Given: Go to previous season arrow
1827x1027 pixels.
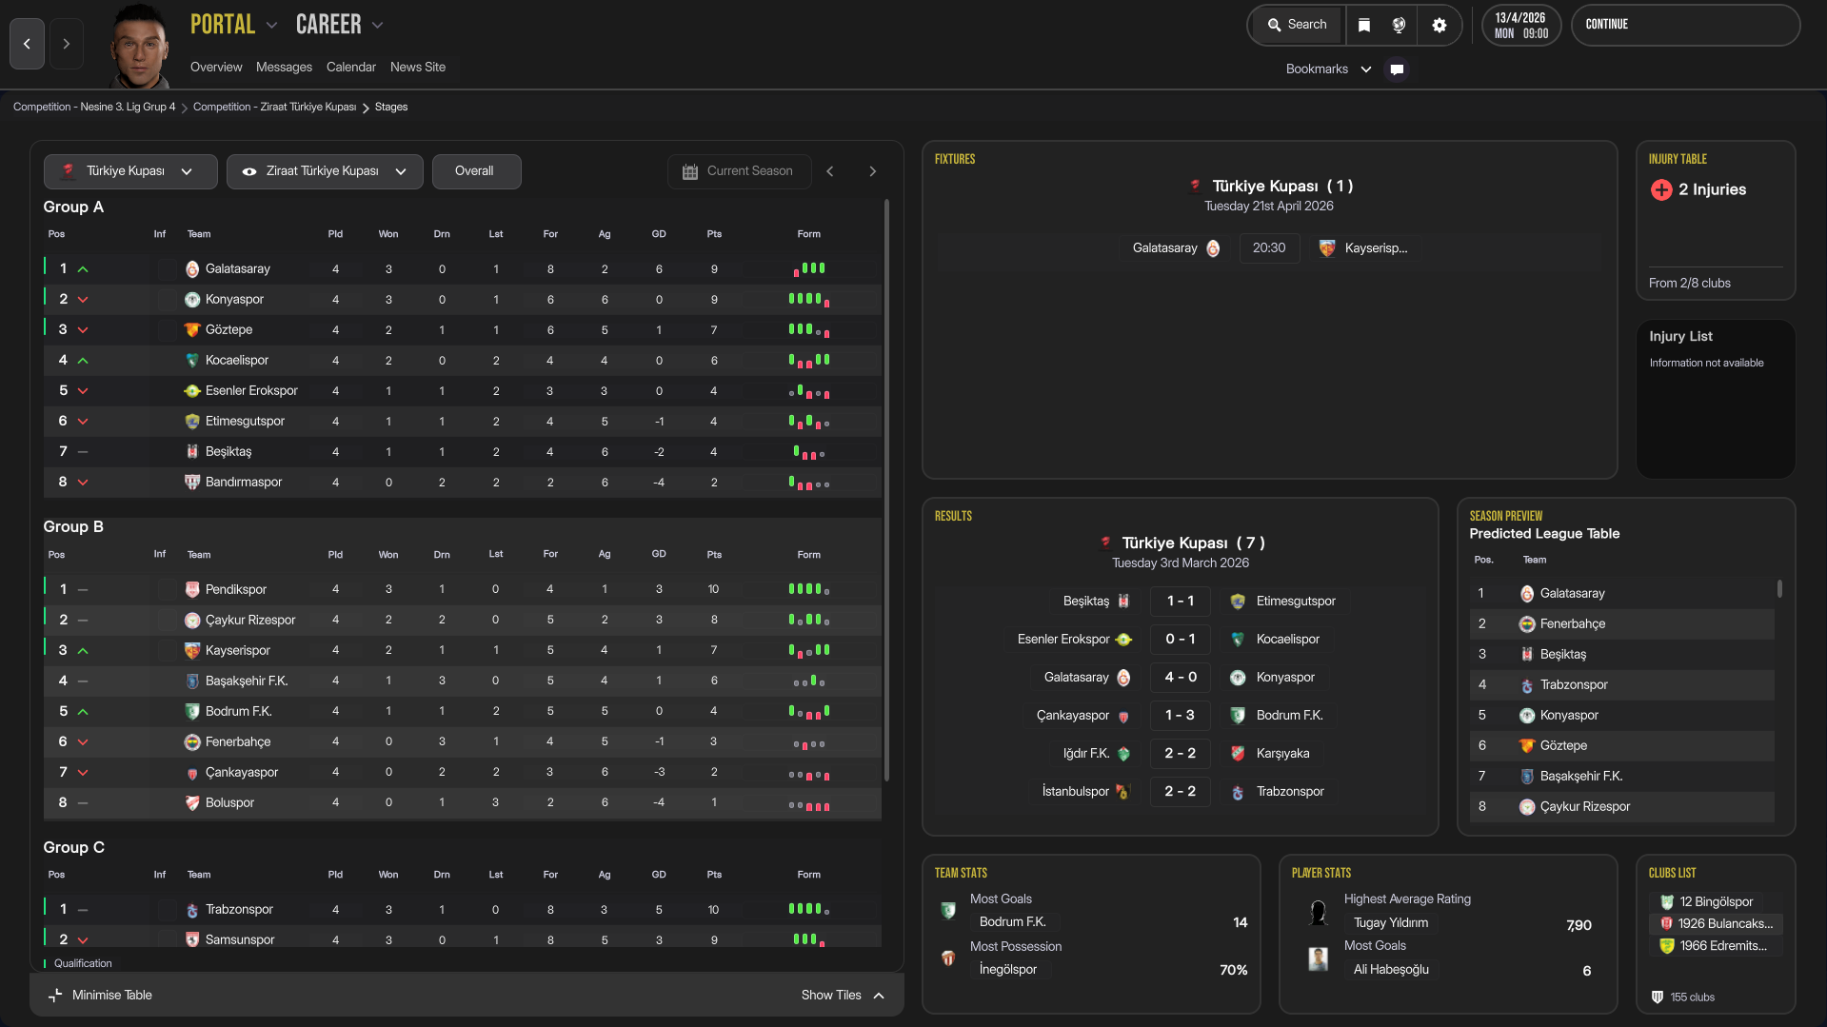Looking at the screenshot, I should tap(830, 171).
